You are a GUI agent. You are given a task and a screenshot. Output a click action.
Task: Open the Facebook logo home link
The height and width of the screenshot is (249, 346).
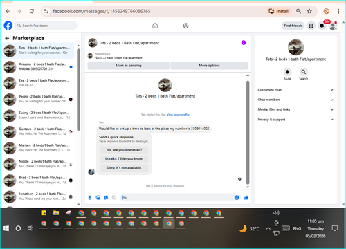[x=8, y=26]
